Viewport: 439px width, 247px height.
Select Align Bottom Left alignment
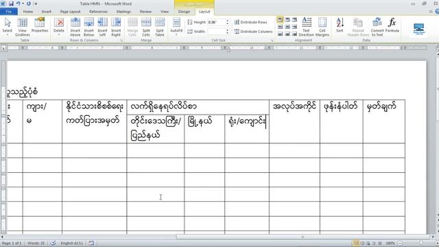pos(280,34)
